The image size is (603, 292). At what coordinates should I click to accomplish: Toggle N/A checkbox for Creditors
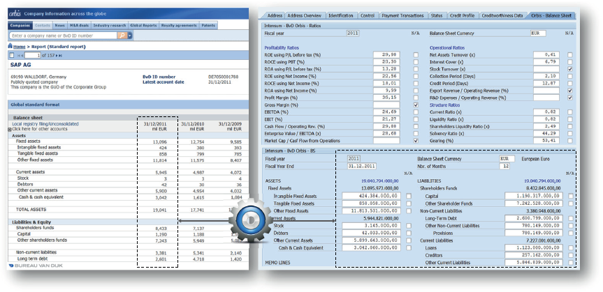(571, 255)
